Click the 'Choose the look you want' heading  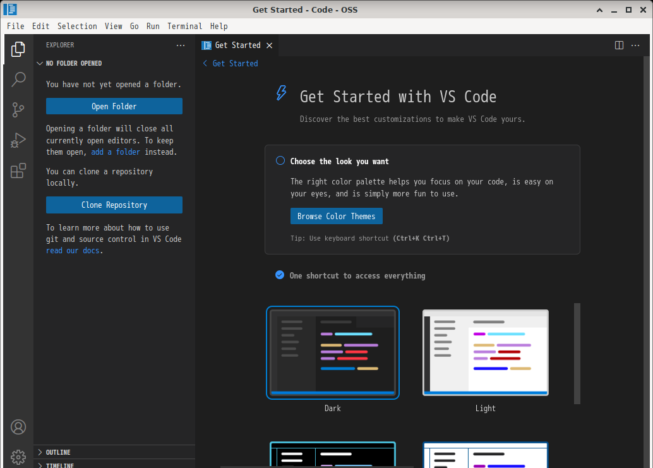click(339, 162)
